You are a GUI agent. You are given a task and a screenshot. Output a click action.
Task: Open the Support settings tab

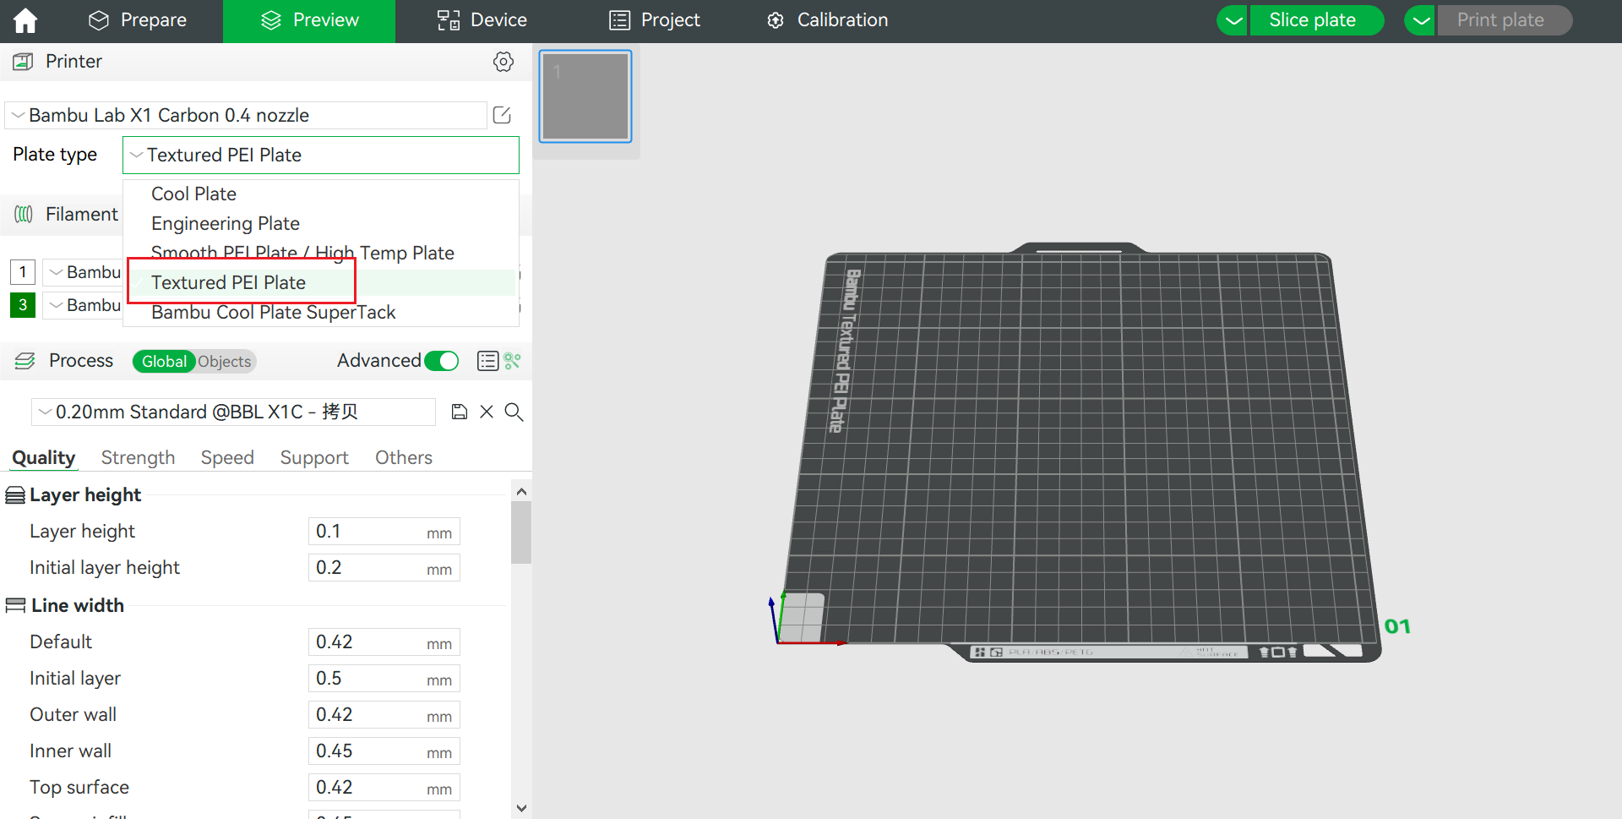(x=314, y=457)
